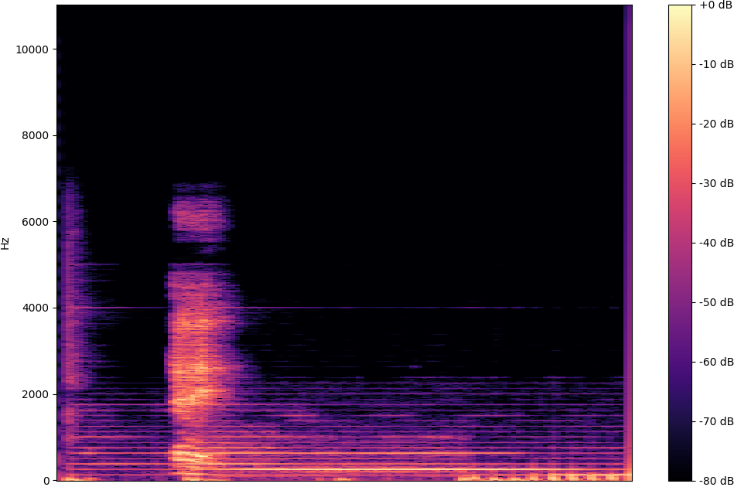Click the -20 dB colorbar label
This screenshot has width=734, height=487.
click(716, 124)
